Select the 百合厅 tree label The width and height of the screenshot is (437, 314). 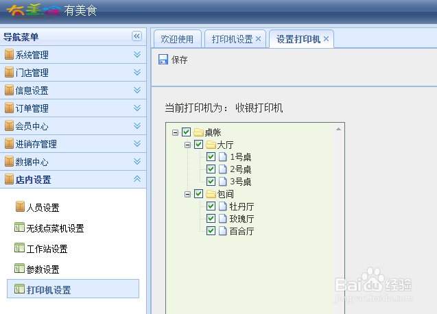241,231
